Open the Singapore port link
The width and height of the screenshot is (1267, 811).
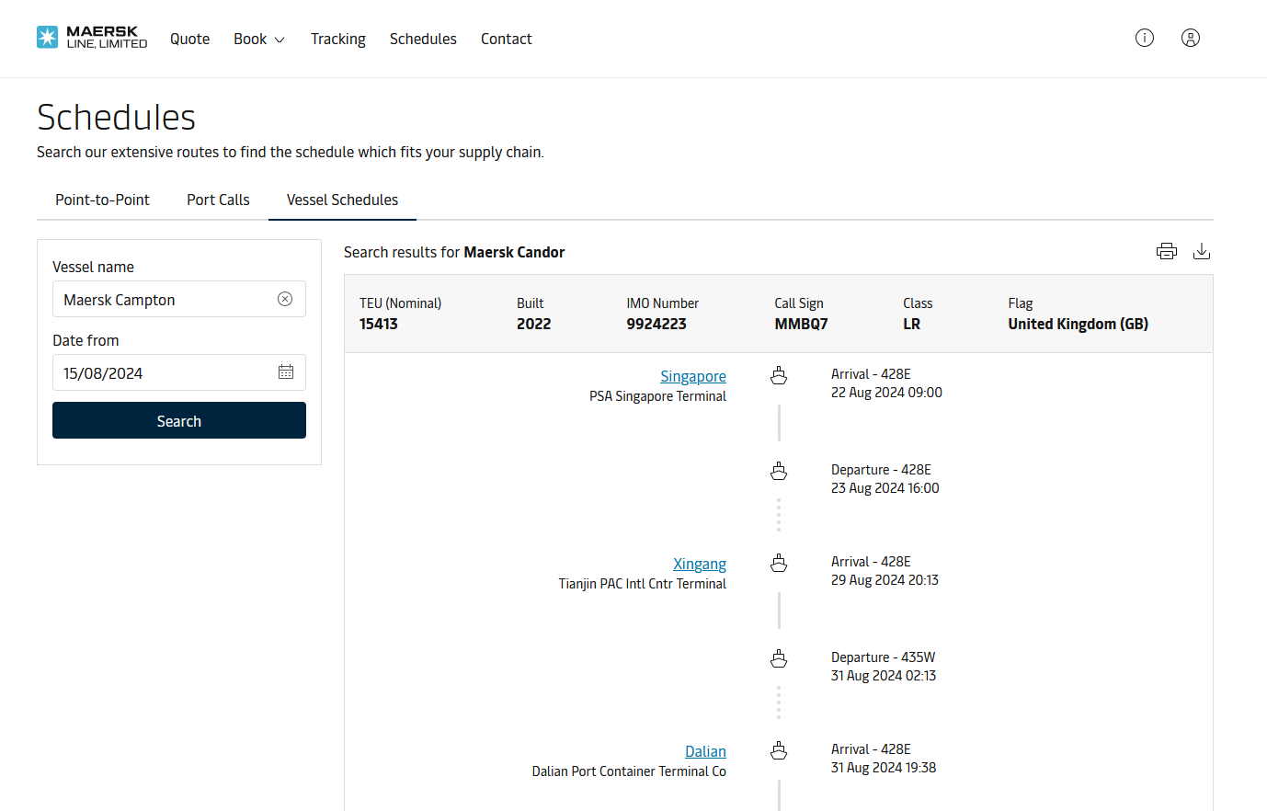pyautogui.click(x=692, y=376)
